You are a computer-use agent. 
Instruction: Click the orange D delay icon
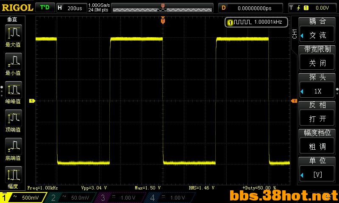(x=224, y=8)
